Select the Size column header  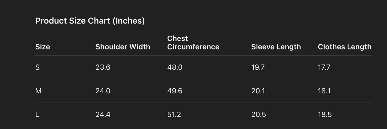(43, 47)
